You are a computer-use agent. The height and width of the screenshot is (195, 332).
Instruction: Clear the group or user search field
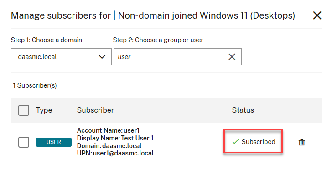click(232, 57)
